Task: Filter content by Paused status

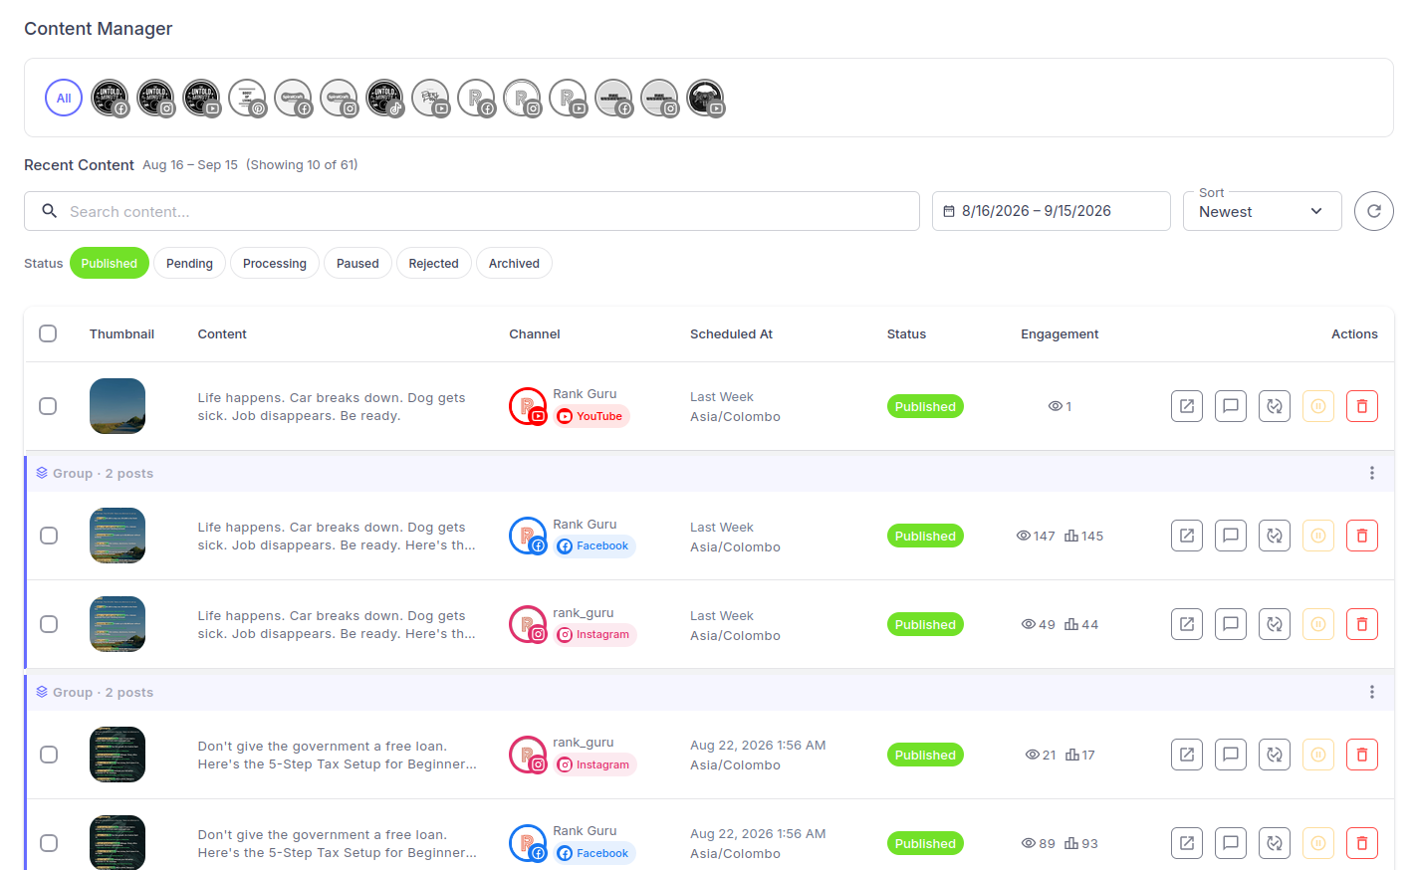Action: (x=357, y=263)
